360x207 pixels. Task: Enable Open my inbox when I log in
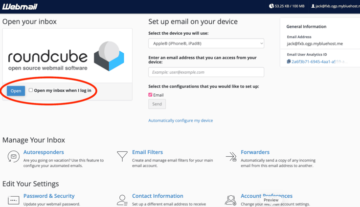tap(31, 90)
